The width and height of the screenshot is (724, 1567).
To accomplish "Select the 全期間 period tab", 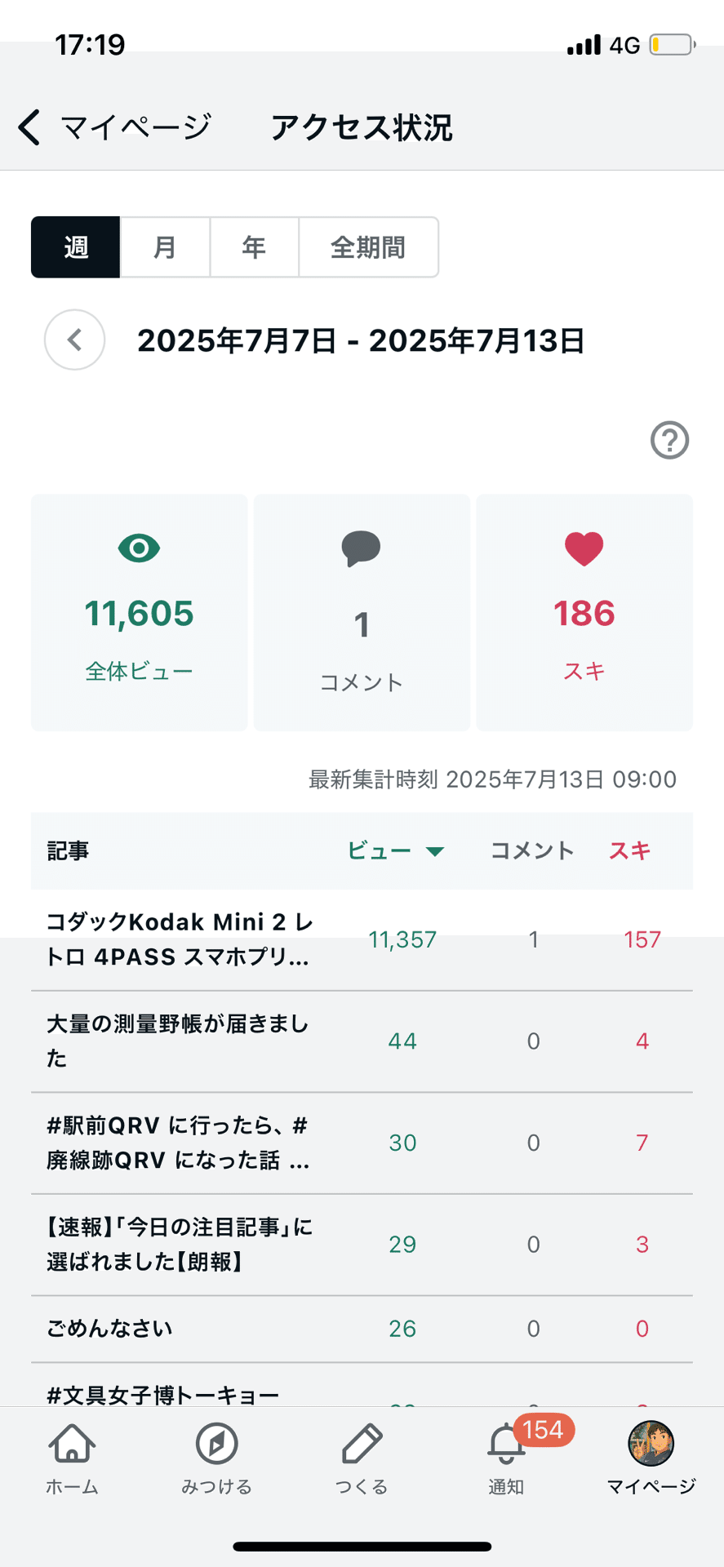I will (x=368, y=247).
